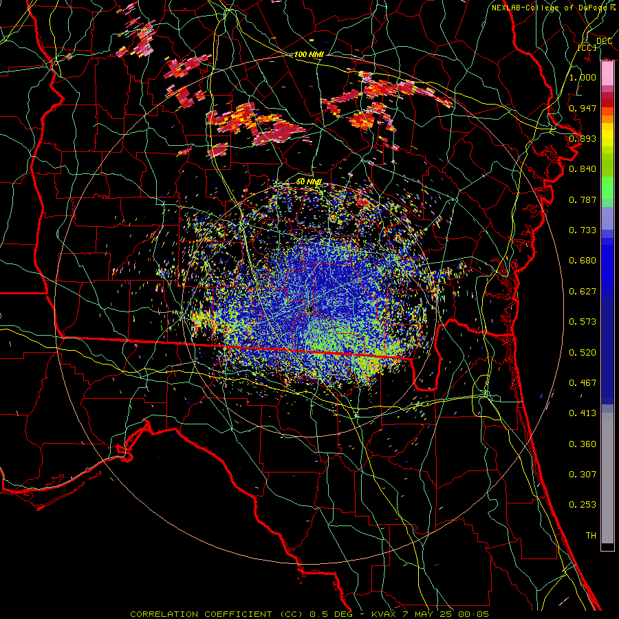
Task: Click the 0.520 scale value
Action: point(583,353)
